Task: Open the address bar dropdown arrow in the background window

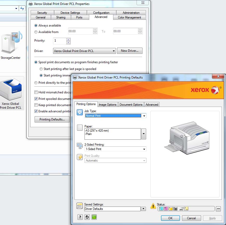Action: (x=16, y=9)
